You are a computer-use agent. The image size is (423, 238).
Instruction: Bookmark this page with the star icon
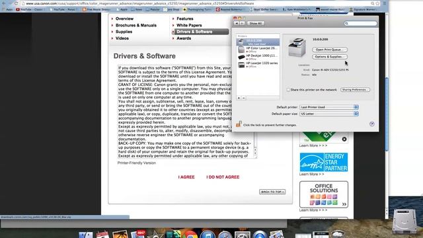point(377,3)
